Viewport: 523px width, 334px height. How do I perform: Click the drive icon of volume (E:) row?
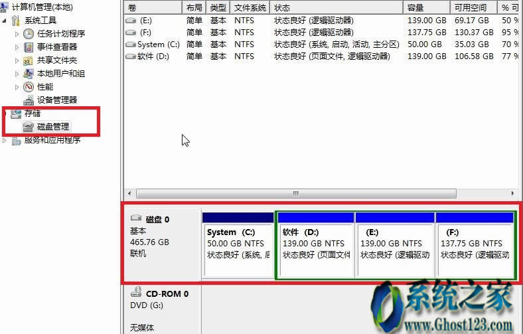pyautogui.click(x=131, y=21)
